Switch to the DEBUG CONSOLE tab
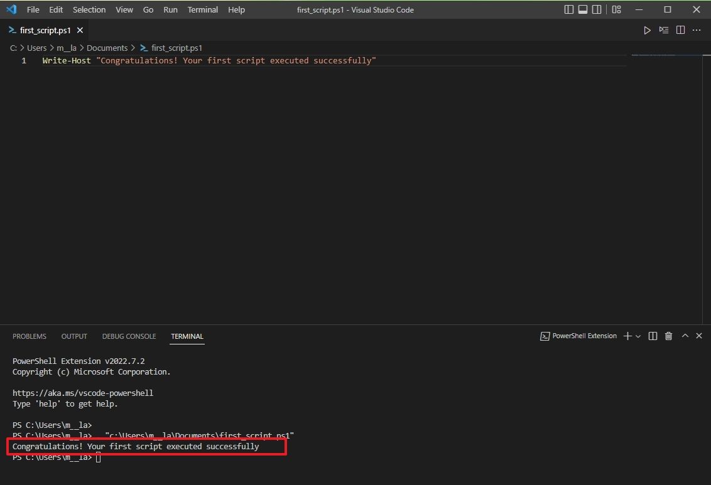Viewport: 711px width, 485px height. click(x=129, y=336)
